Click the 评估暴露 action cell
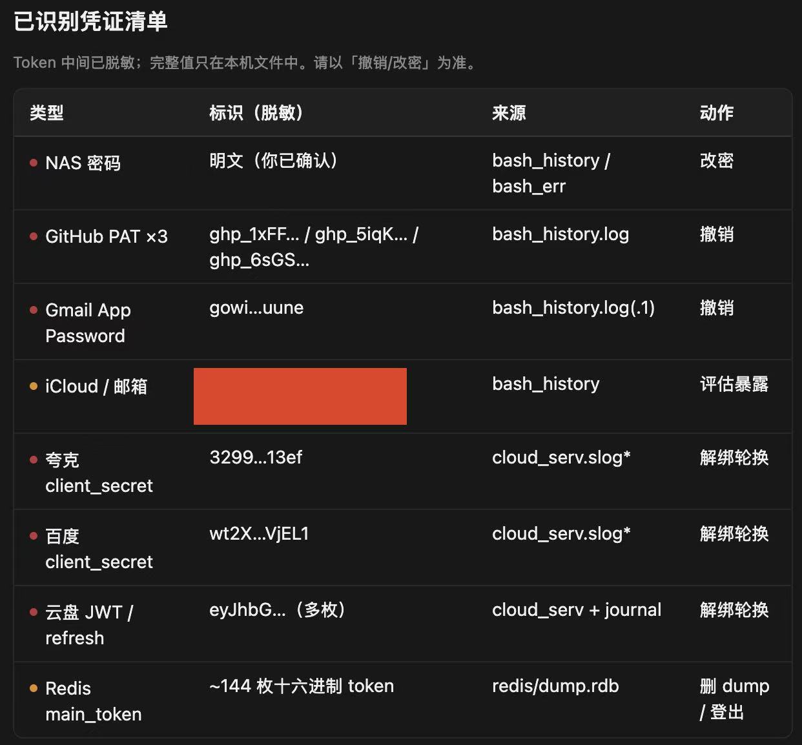This screenshot has width=802, height=745. click(x=734, y=383)
